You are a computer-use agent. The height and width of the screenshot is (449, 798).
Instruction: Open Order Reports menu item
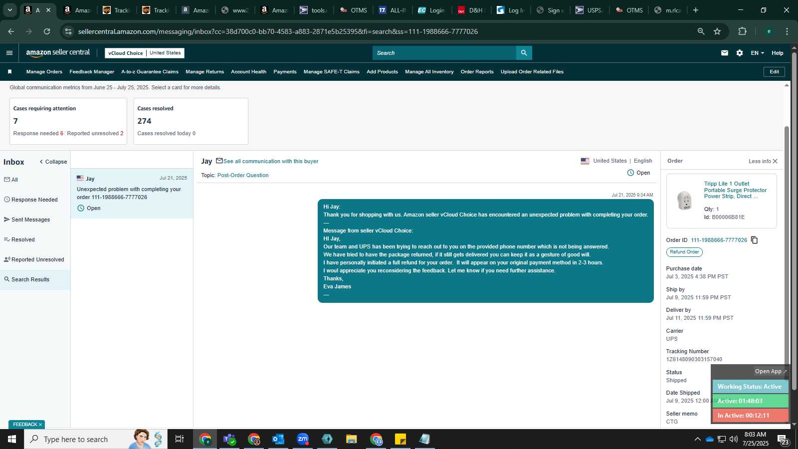(x=477, y=72)
